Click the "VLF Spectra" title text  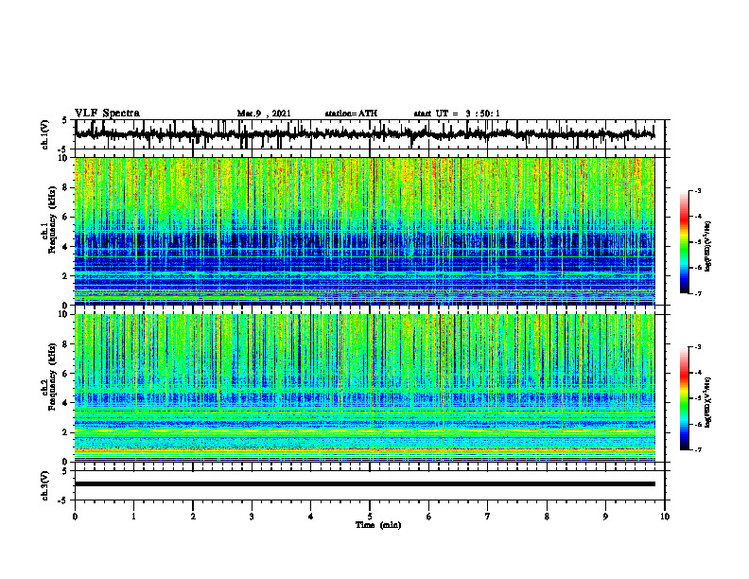click(x=107, y=114)
